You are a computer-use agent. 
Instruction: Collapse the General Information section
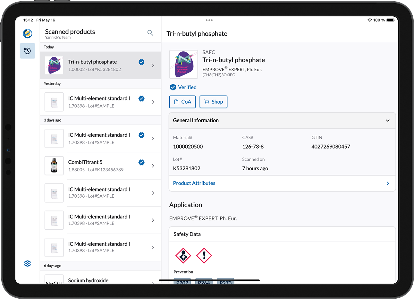[387, 121]
